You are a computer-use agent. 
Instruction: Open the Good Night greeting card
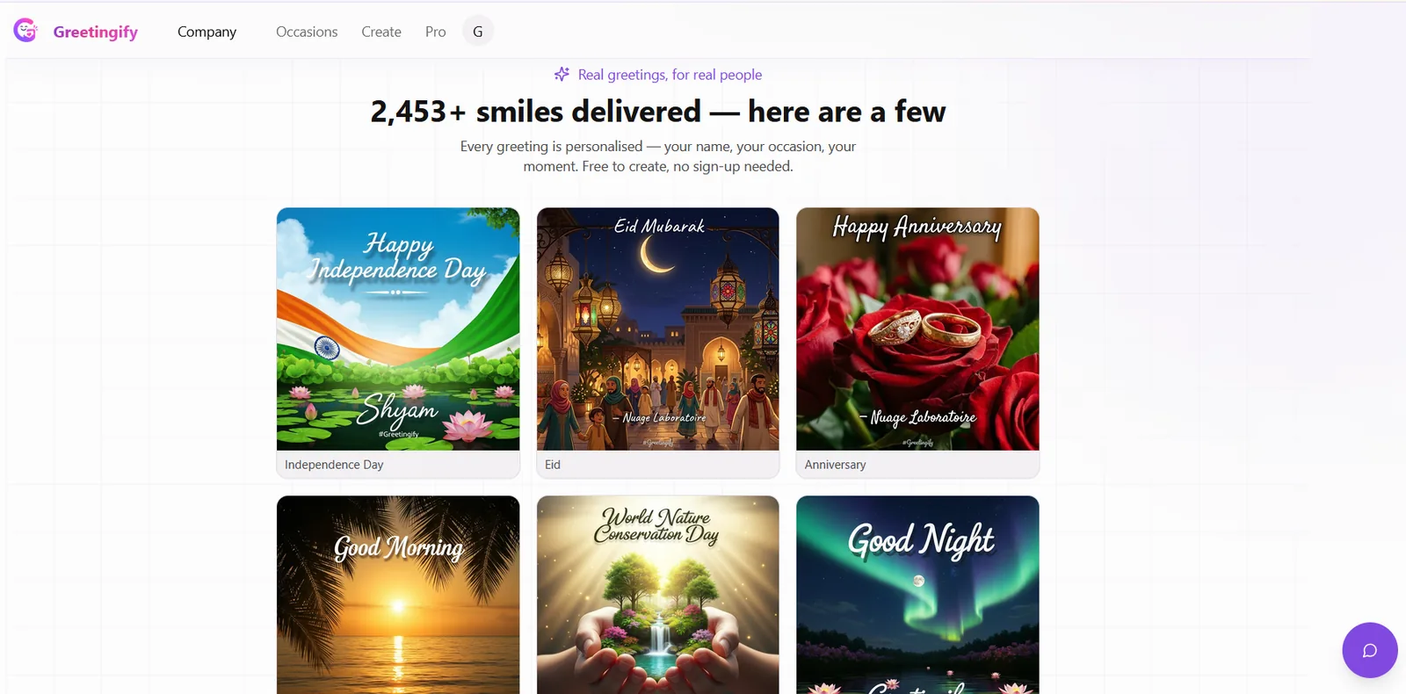[x=917, y=595]
